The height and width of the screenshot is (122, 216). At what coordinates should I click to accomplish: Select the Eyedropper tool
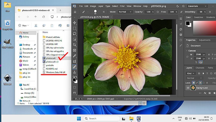click(x=75, y=56)
